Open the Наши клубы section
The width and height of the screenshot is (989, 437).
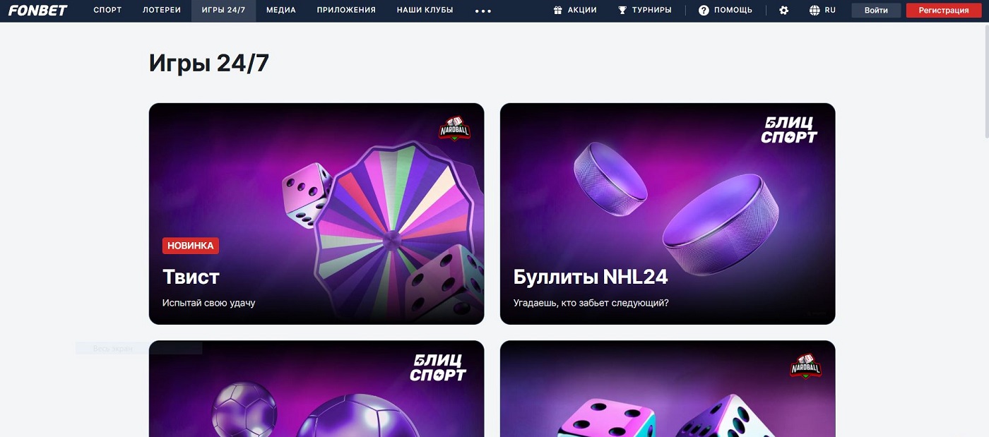coord(425,11)
